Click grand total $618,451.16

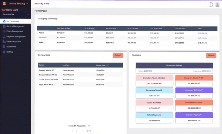coord(202,43)
